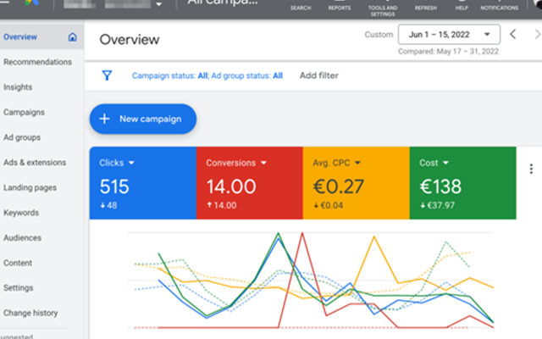This screenshot has height=339, width=542.
Task: Click Refresh in top toolbar
Action: coord(426,8)
